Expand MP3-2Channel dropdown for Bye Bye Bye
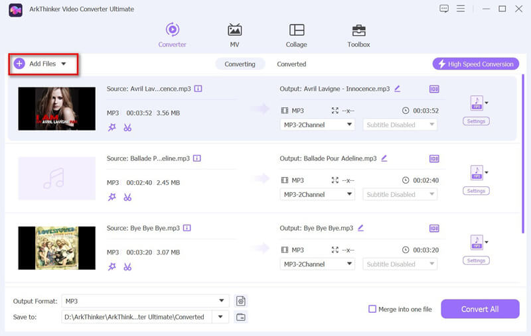 pyautogui.click(x=317, y=264)
